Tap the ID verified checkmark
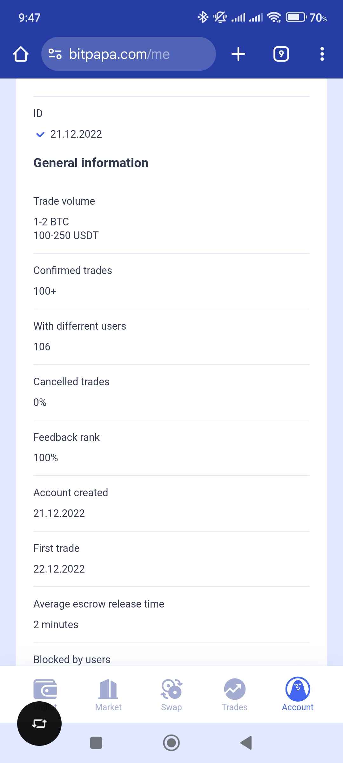 click(x=40, y=134)
